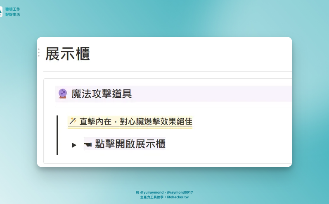Click the six-dot drag handle beside 展示櫃

click(x=39, y=53)
